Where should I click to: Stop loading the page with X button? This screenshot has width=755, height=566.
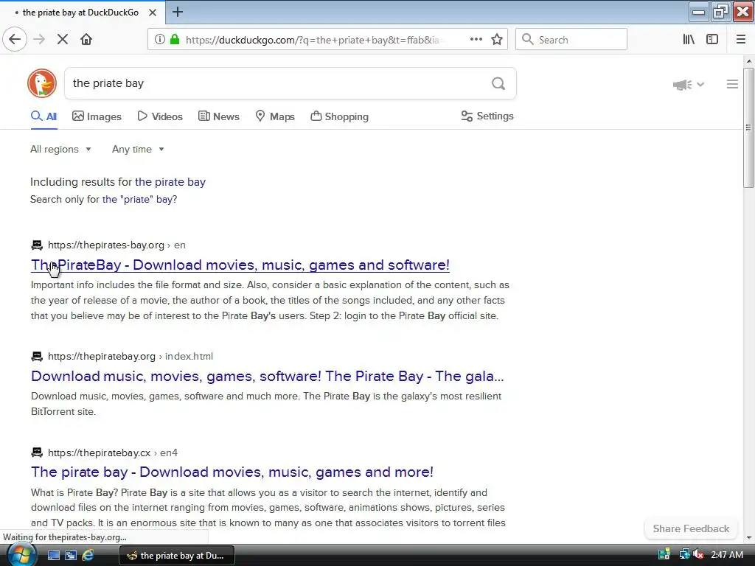[x=62, y=40]
